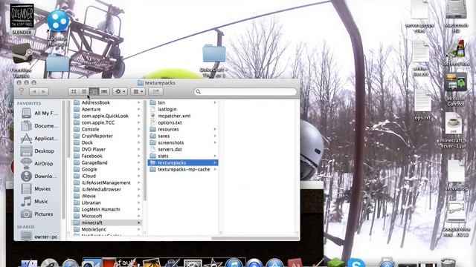Select the Macintosh HD drive icon
This screenshot has height=267, width=476.
[456, 16]
